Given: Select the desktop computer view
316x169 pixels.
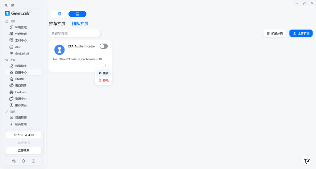Looking at the screenshot, I should 77,14.
